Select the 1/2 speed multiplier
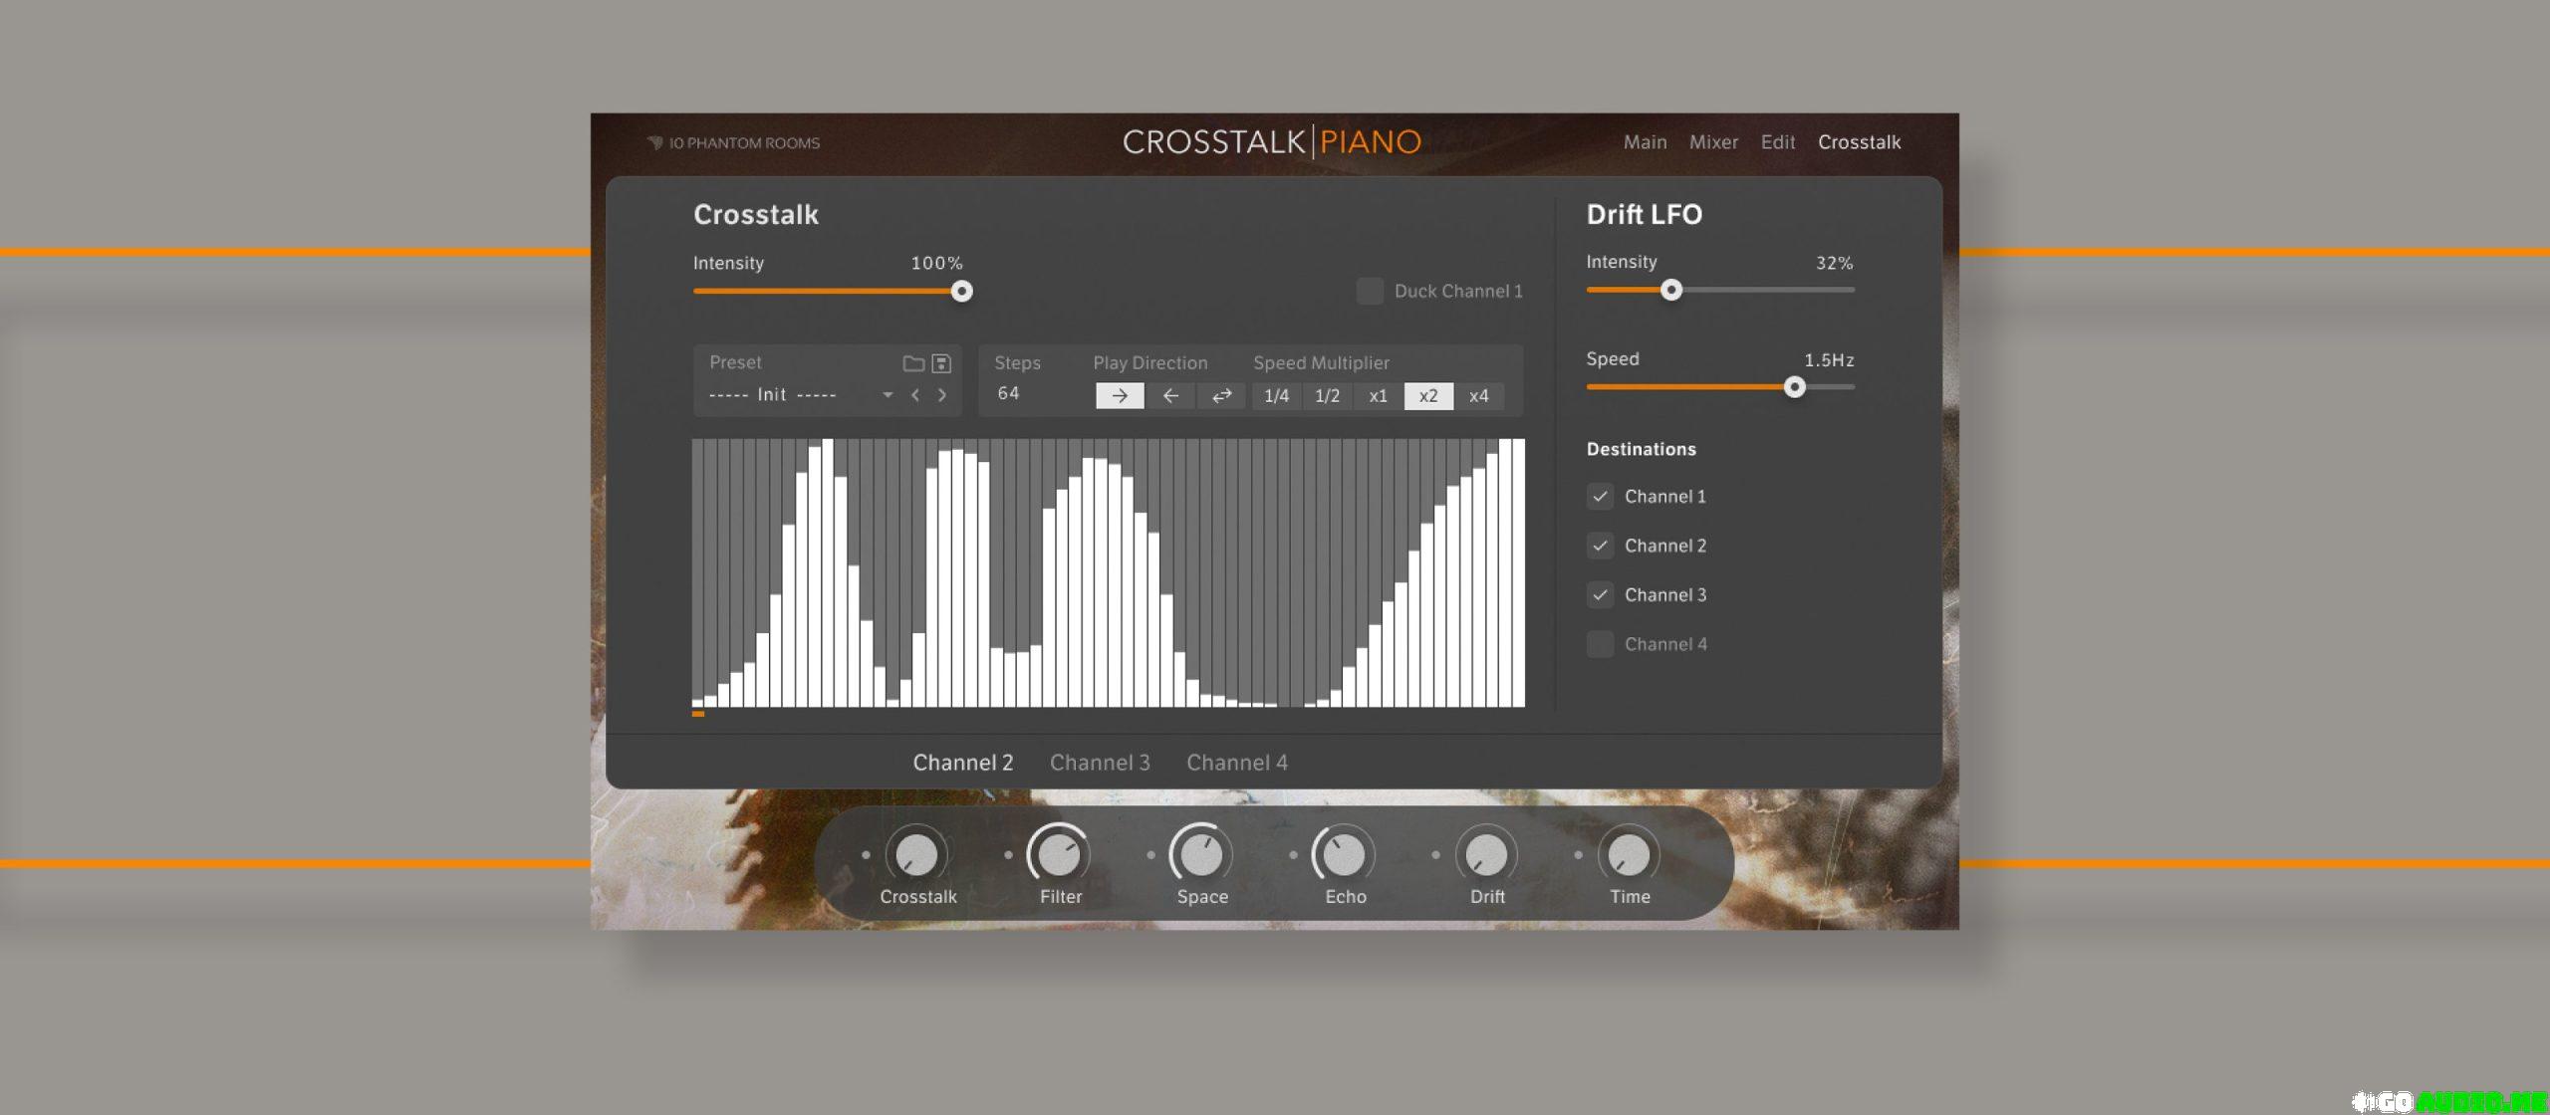Screen dimensions: 2550x1115 1328,395
